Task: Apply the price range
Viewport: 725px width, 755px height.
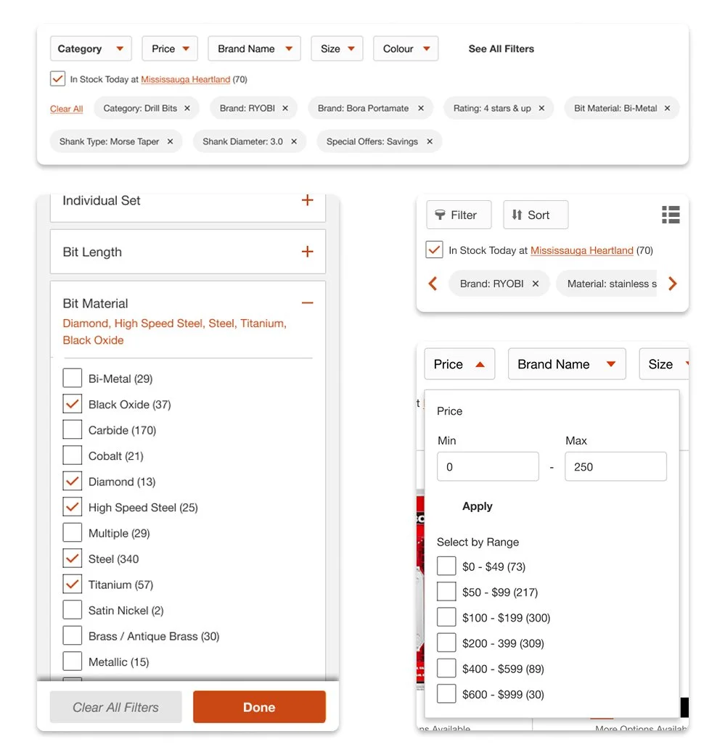Action: [x=478, y=506]
